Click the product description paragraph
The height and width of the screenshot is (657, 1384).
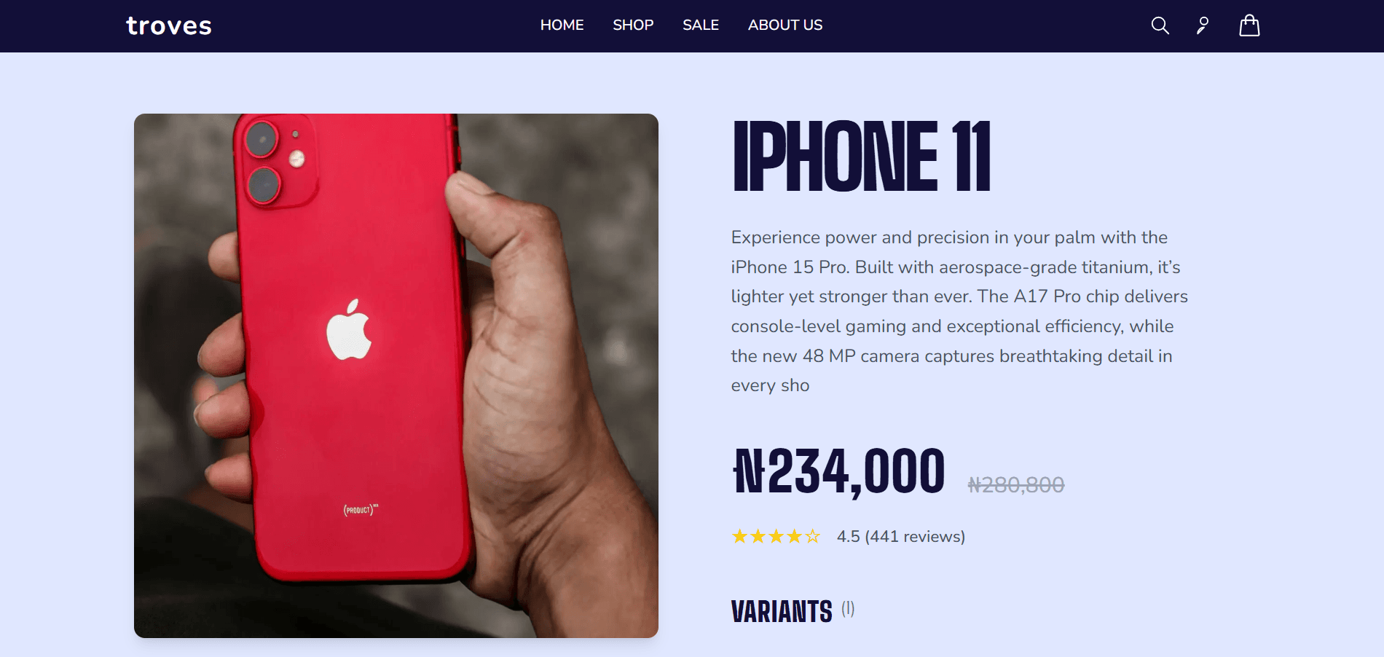959,312
